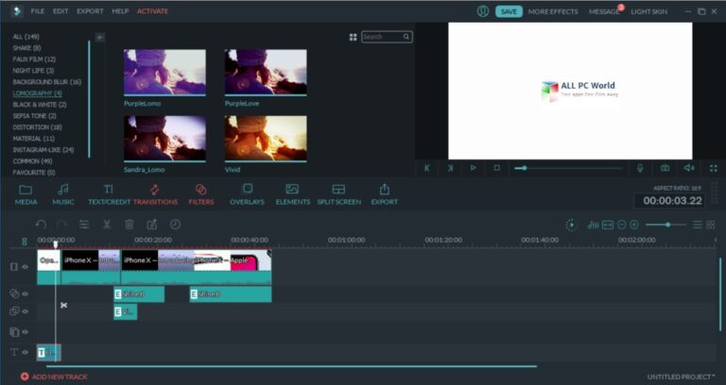Open the Overlays panel
This screenshot has width=726, height=385.
pos(247,194)
